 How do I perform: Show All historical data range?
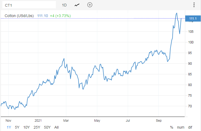click(x=56, y=127)
